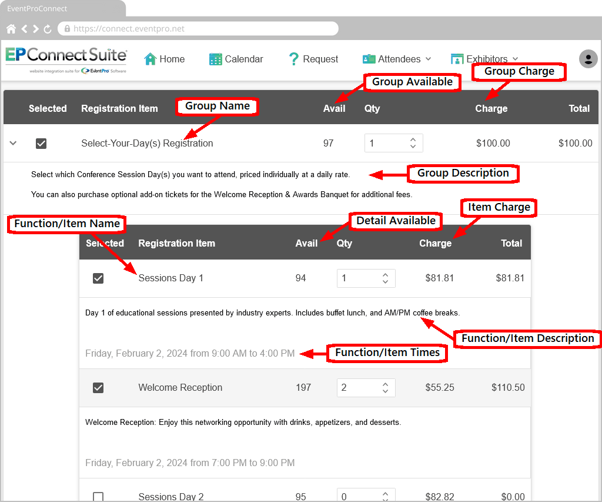
Task: Click group available count 97
Action: click(328, 144)
